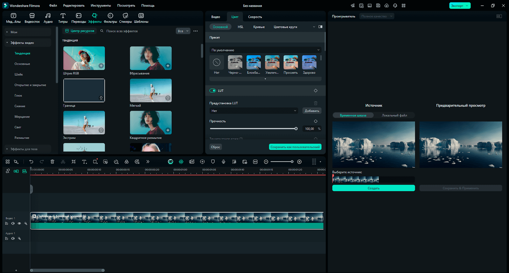Click the microphone voiceover record icon
Screen dimensions: 509x273
tap(224, 162)
